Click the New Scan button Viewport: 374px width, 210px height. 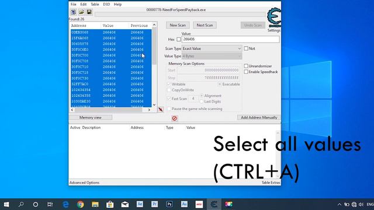click(178, 25)
